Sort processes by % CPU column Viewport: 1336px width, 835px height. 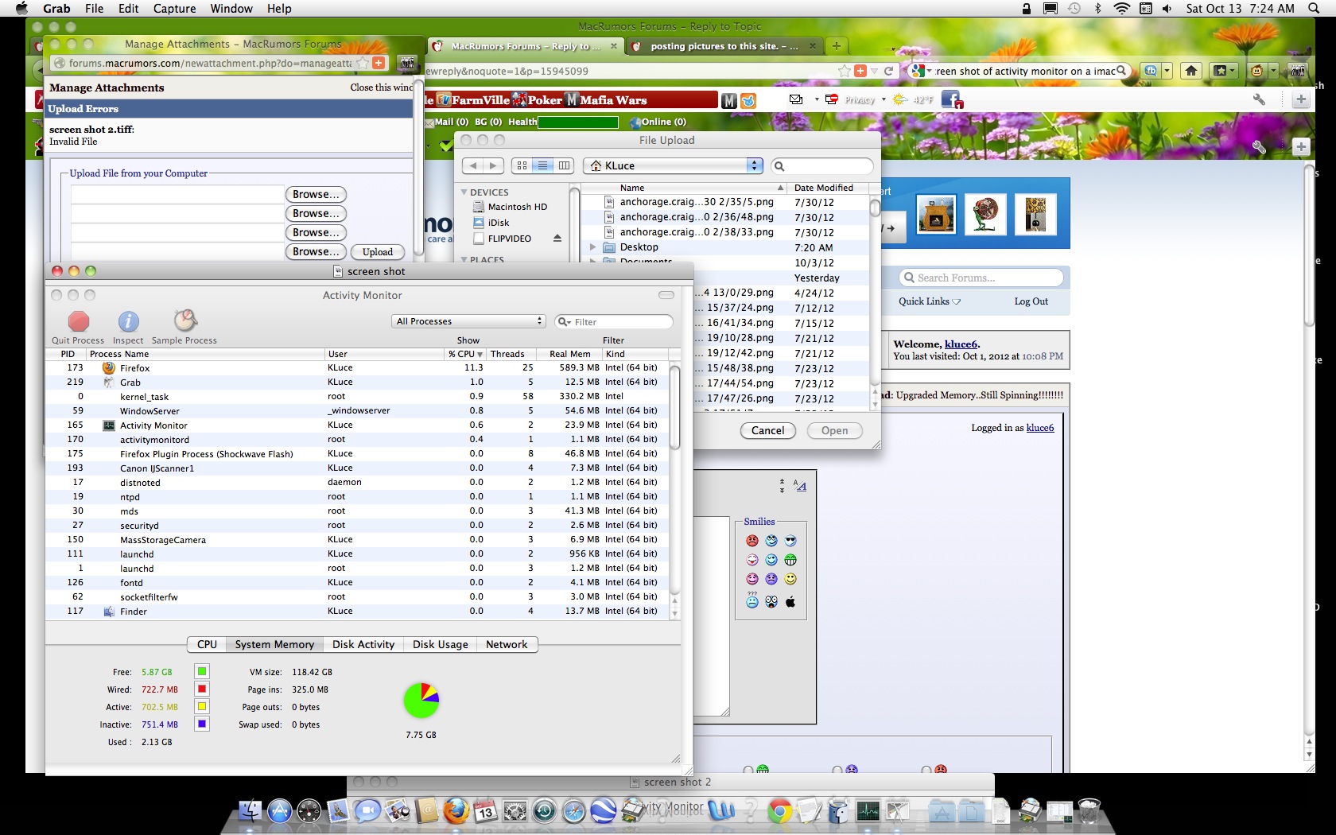(x=465, y=354)
